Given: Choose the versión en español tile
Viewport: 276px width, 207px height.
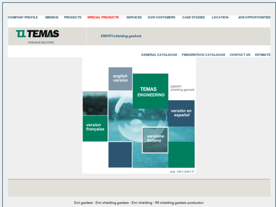Looking at the screenshot, I should pyautogui.click(x=181, y=113).
